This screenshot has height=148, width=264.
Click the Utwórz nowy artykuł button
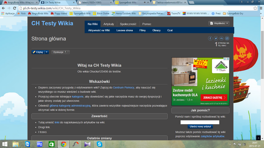(x=200, y=127)
